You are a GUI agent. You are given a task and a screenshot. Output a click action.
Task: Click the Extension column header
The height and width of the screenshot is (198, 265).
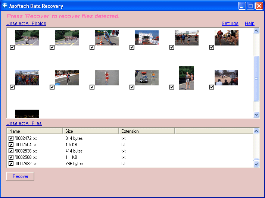[x=147, y=131]
